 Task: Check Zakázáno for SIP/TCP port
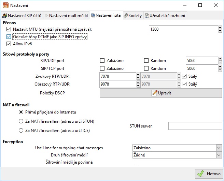click(x=102, y=69)
